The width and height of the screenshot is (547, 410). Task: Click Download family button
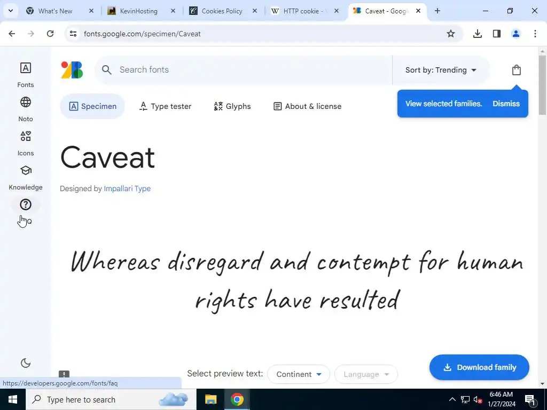pyautogui.click(x=479, y=367)
